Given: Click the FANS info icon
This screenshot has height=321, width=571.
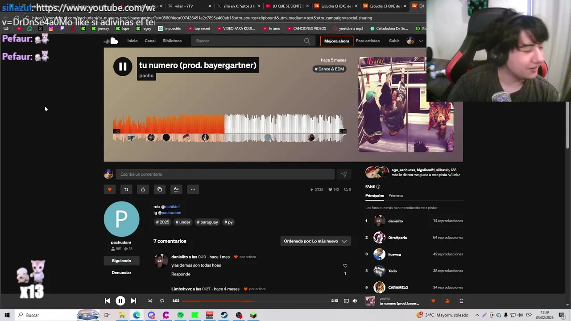Looking at the screenshot, I should click(378, 187).
